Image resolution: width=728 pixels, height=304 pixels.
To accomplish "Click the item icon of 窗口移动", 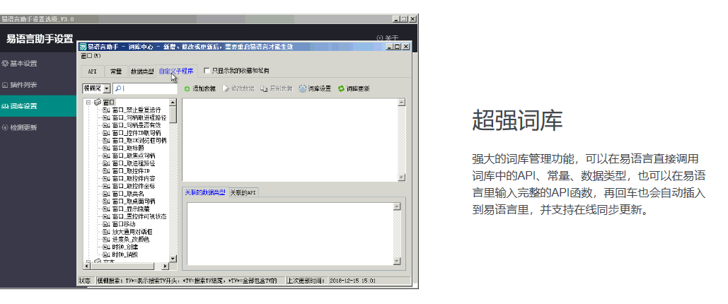I will (x=106, y=224).
